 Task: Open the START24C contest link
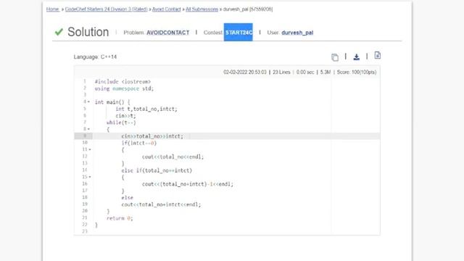pos(239,32)
